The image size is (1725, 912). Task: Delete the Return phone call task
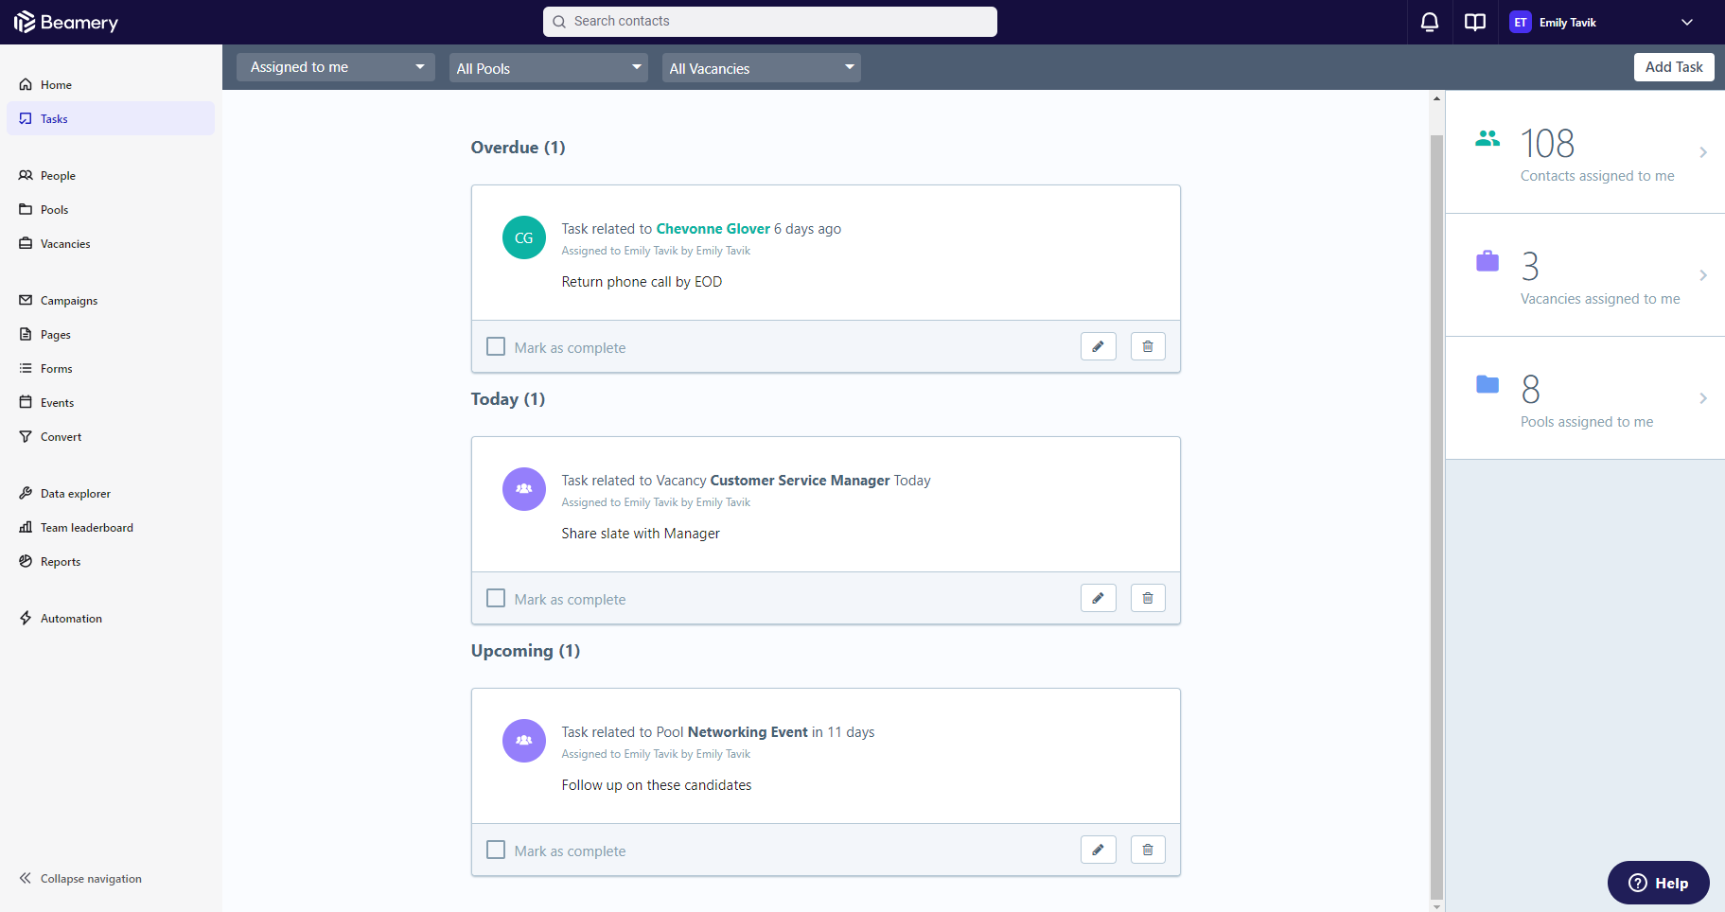pyautogui.click(x=1148, y=346)
